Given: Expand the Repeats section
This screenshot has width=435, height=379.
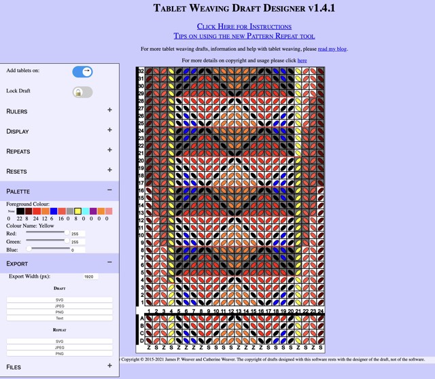Looking at the screenshot, I should point(109,150).
